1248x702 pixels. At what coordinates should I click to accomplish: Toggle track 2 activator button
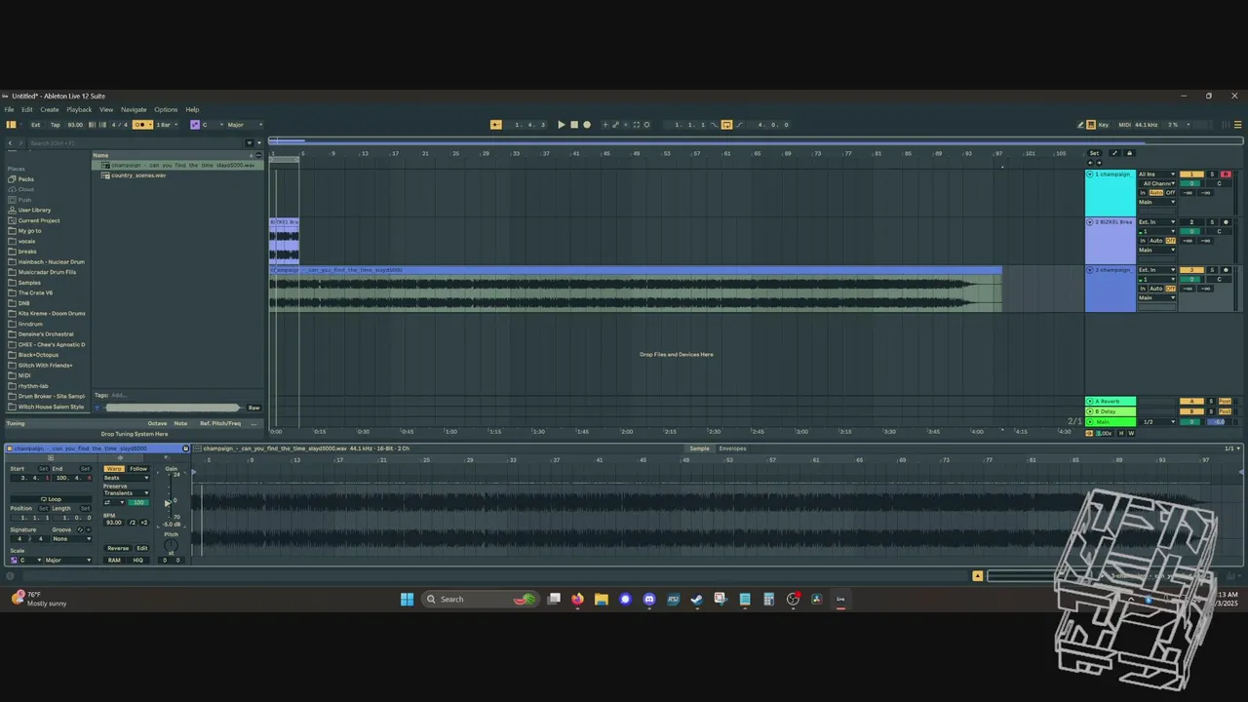coord(1191,222)
